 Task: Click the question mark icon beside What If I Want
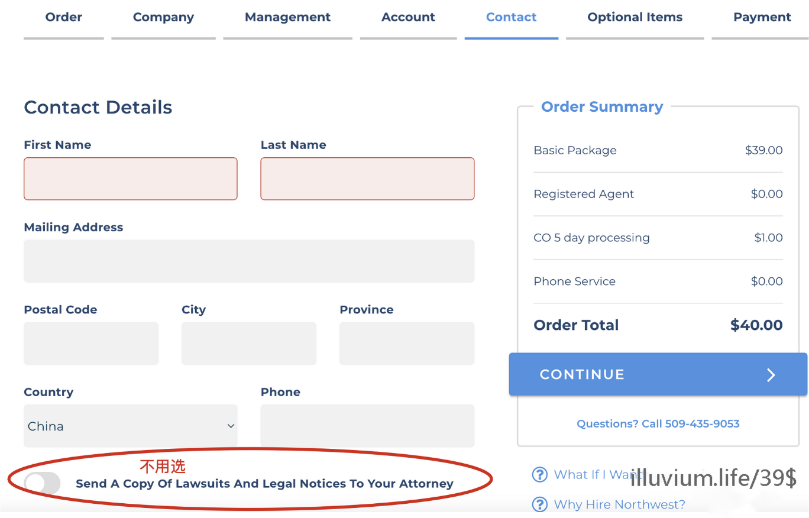coord(539,474)
